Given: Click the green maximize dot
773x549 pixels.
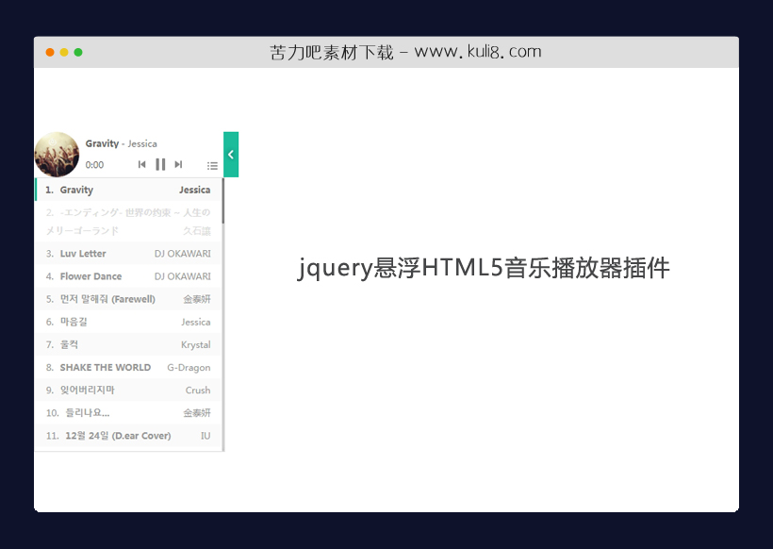Looking at the screenshot, I should pyautogui.click(x=79, y=54).
